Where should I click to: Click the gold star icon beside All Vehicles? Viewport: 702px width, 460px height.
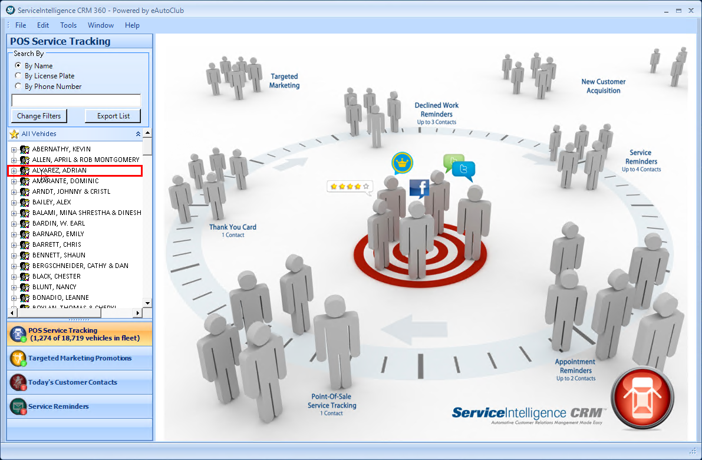[x=14, y=134]
